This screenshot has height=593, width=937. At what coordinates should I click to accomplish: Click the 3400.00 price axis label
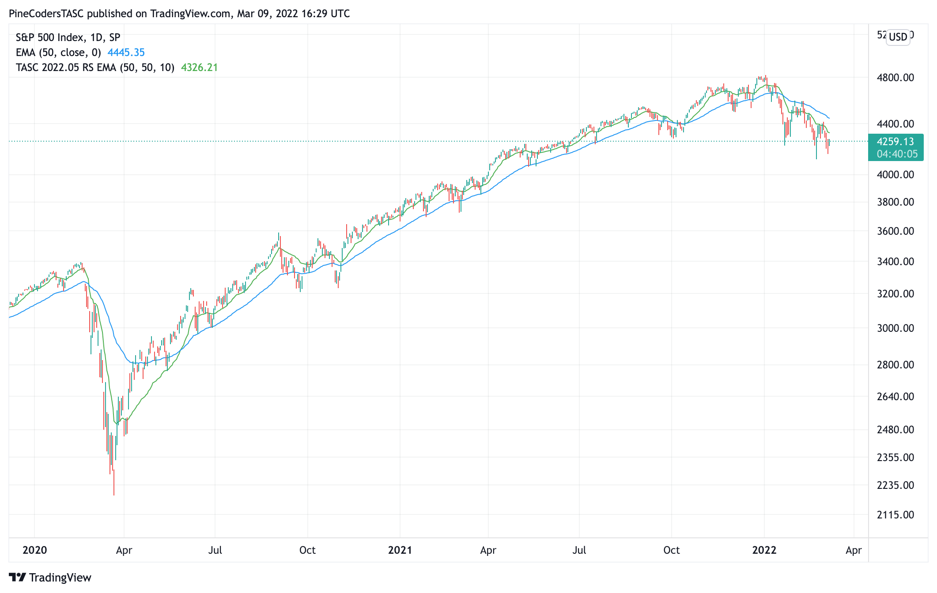[895, 262]
